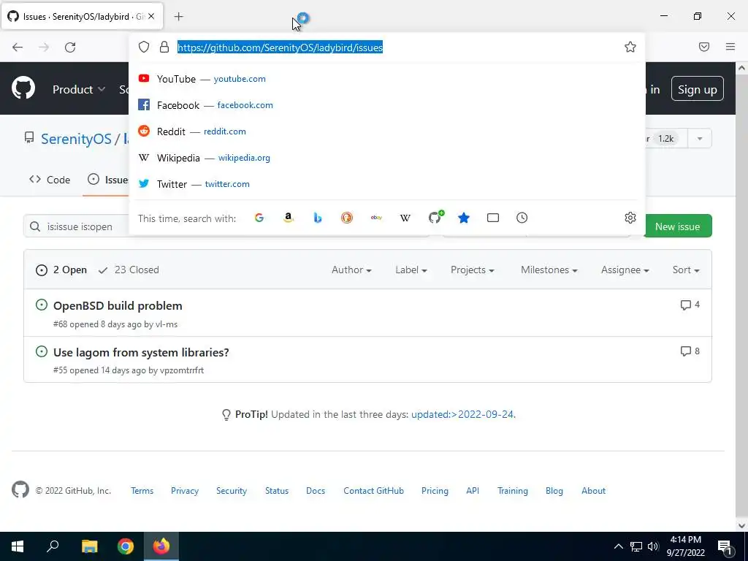The image size is (748, 561).
Task: Expand the Assignee filter dropdown
Action: coord(625,270)
